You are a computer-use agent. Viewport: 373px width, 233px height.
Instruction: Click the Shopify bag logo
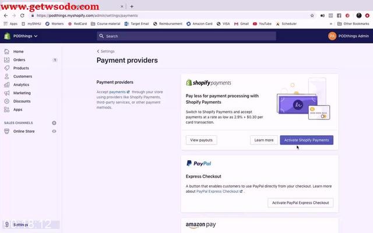(7, 36)
